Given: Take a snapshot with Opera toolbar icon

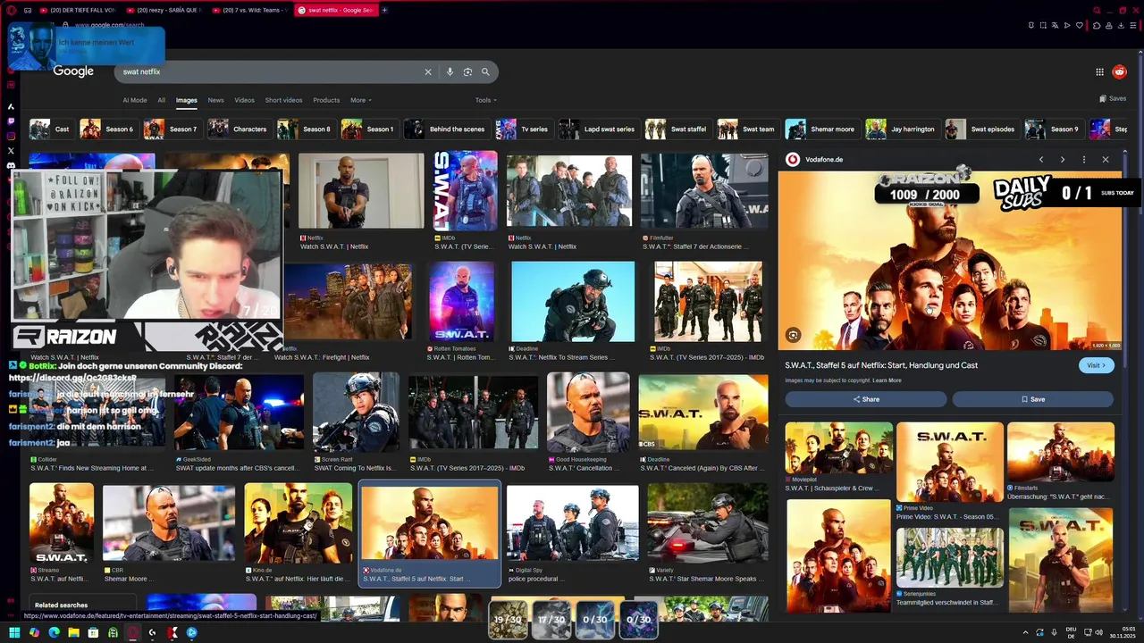Looking at the screenshot, I should [x=1043, y=25].
